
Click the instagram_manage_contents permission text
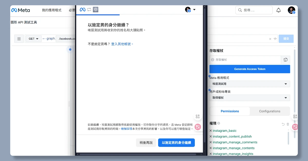pyautogui.click(x=234, y=148)
